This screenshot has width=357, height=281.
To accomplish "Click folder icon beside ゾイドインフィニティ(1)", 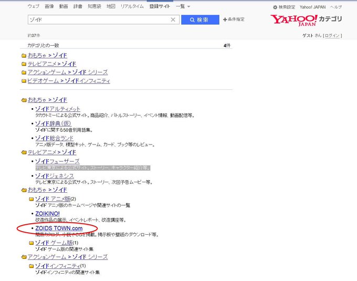I will click(31, 266).
